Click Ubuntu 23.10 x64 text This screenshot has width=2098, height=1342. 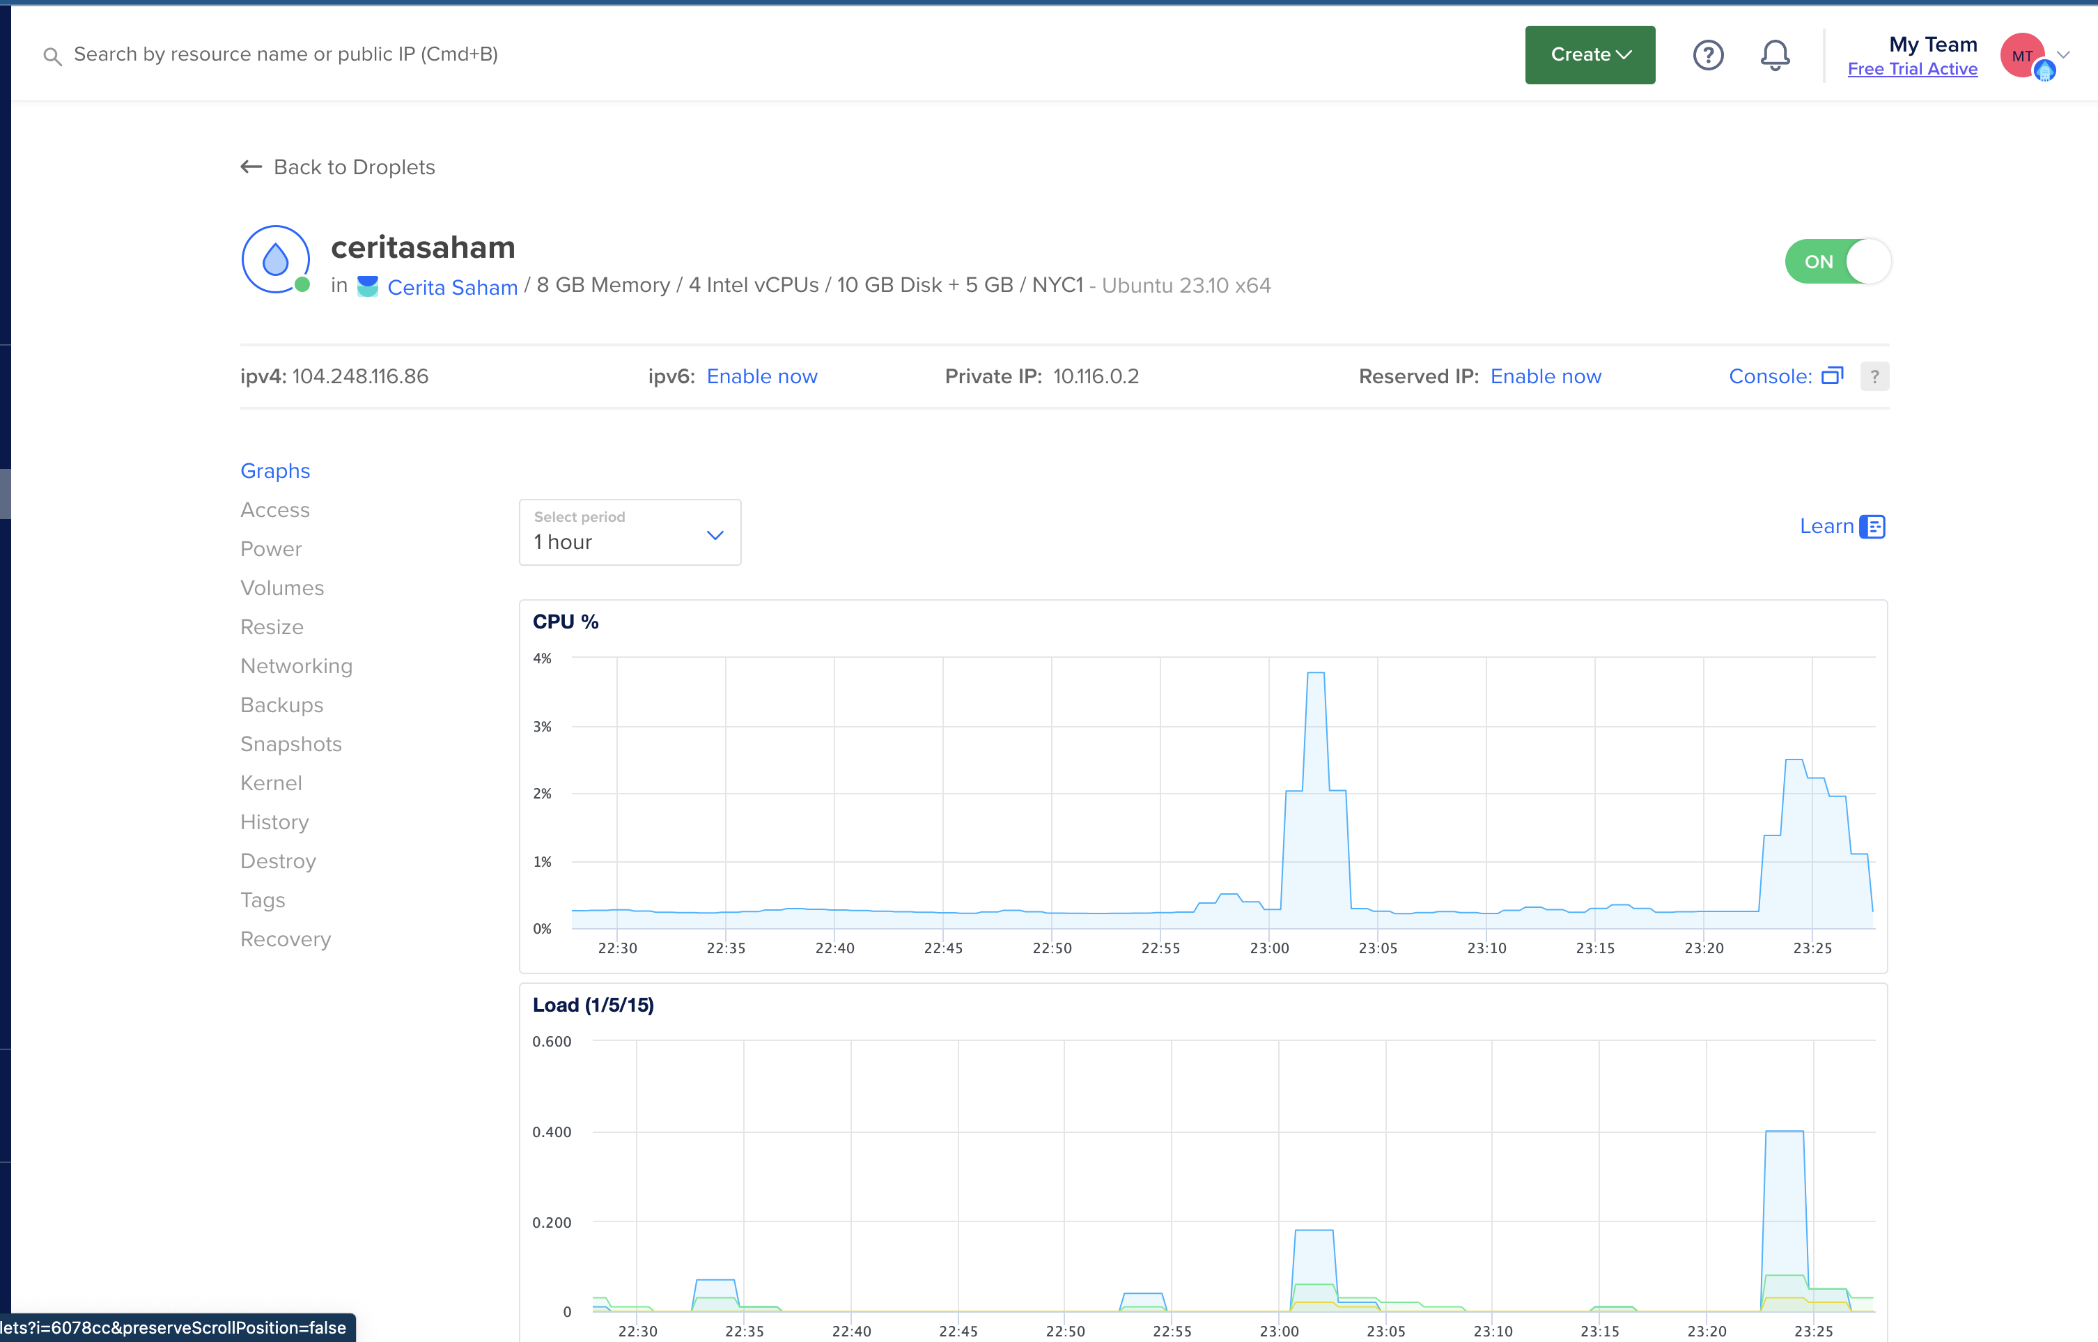(x=1186, y=286)
